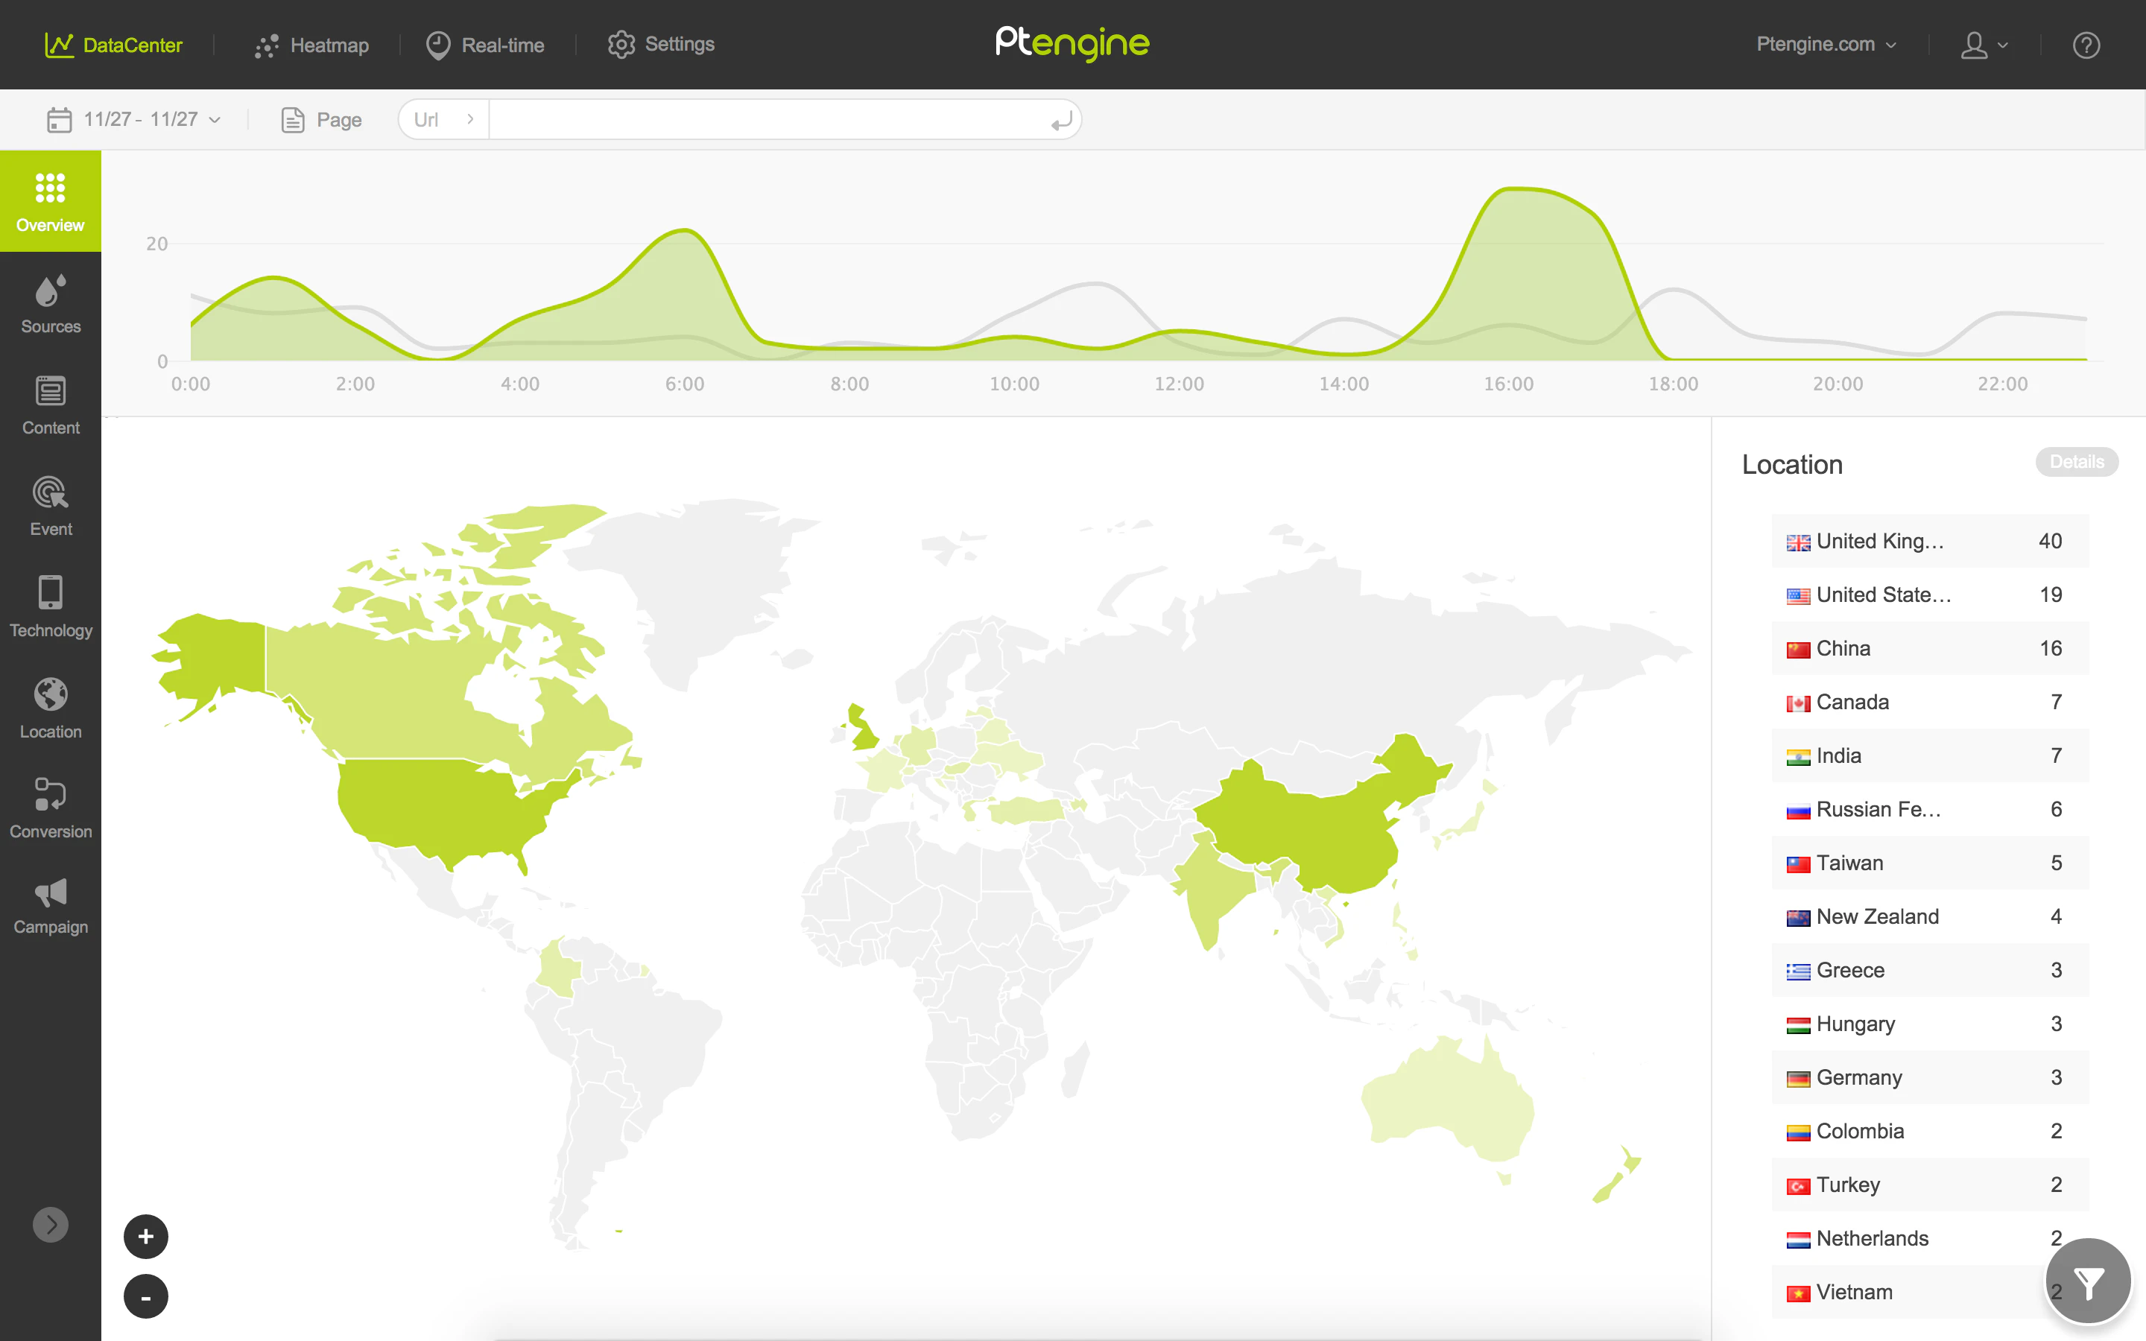Image resolution: width=2146 pixels, height=1341 pixels.
Task: Open the Event sidebar section
Action: point(51,506)
